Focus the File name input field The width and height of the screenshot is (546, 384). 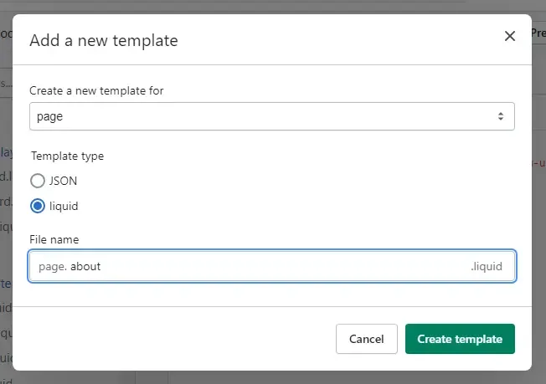coord(272,266)
